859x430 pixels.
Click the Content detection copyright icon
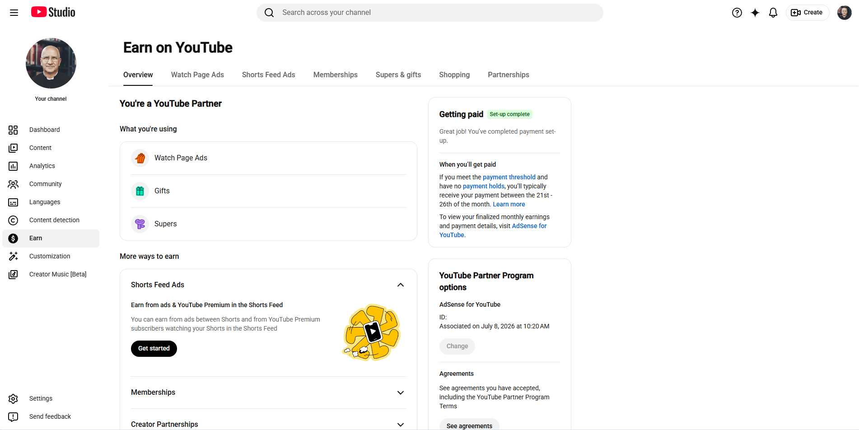(13, 220)
